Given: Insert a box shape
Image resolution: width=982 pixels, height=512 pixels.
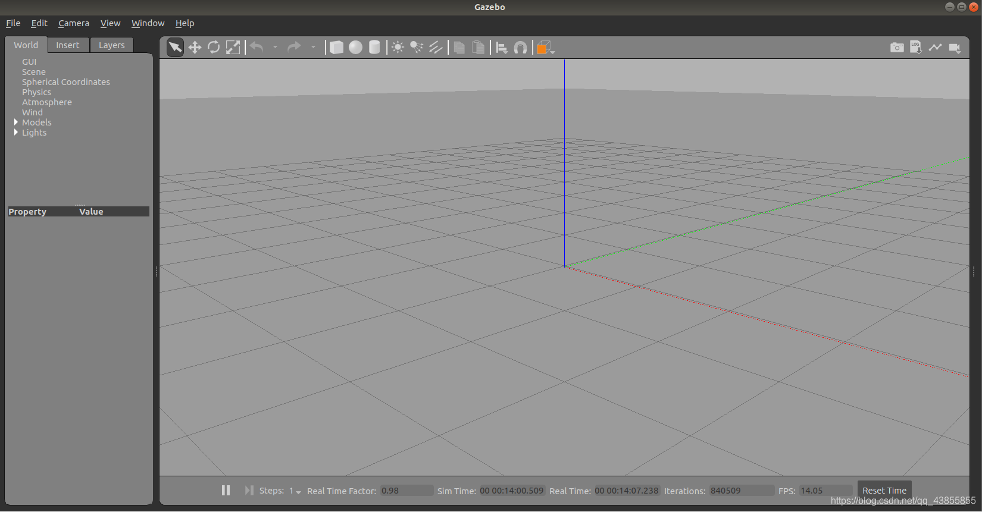Looking at the screenshot, I should click(x=336, y=48).
